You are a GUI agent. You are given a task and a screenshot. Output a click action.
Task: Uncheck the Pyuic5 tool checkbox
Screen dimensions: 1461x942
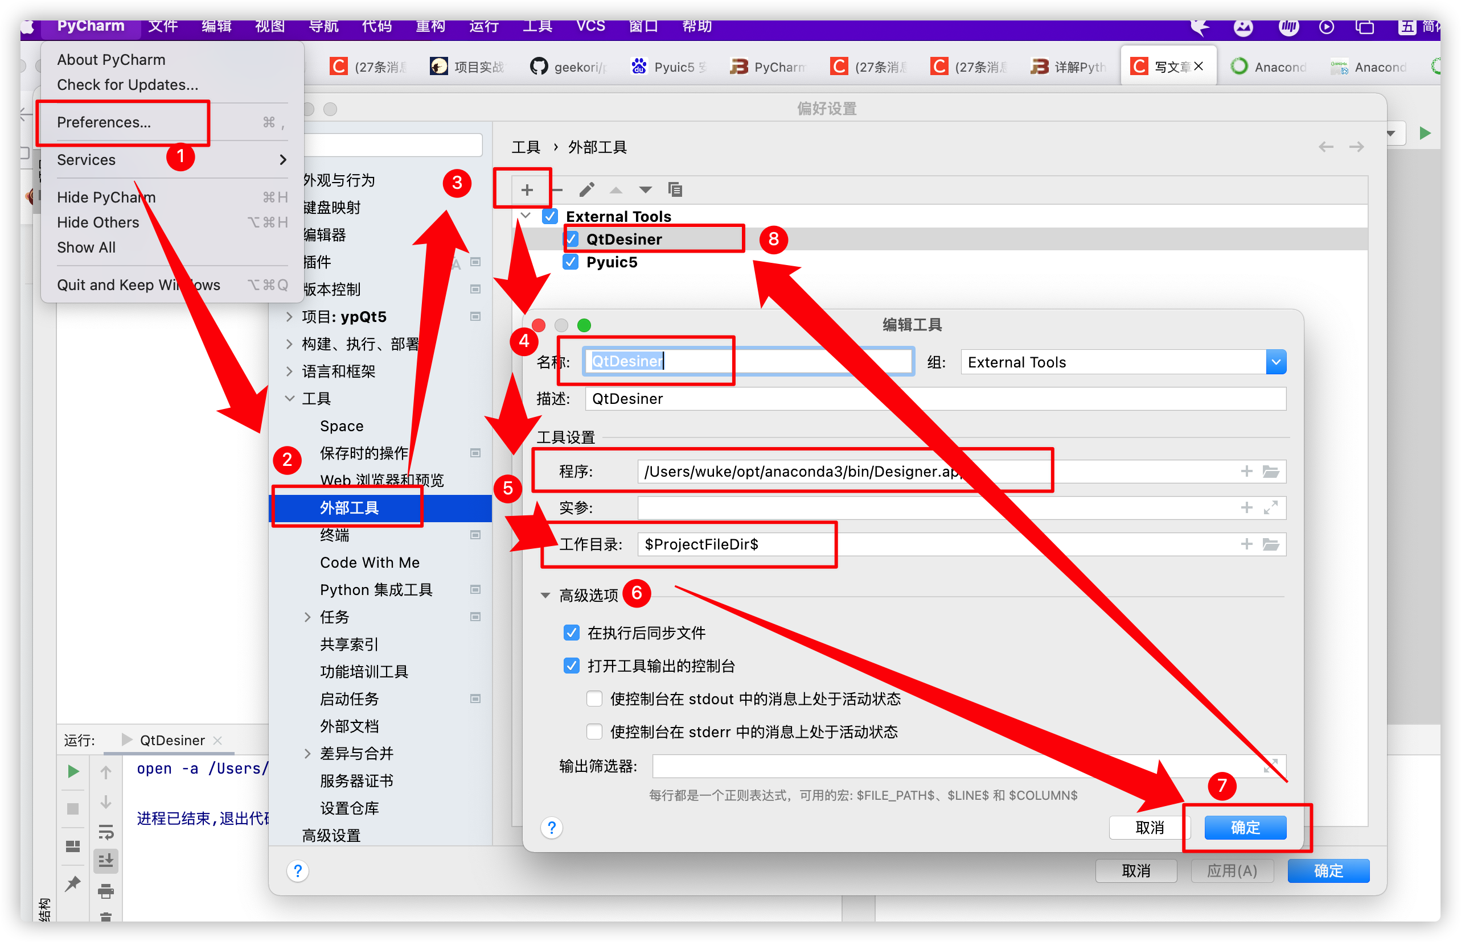click(x=571, y=262)
